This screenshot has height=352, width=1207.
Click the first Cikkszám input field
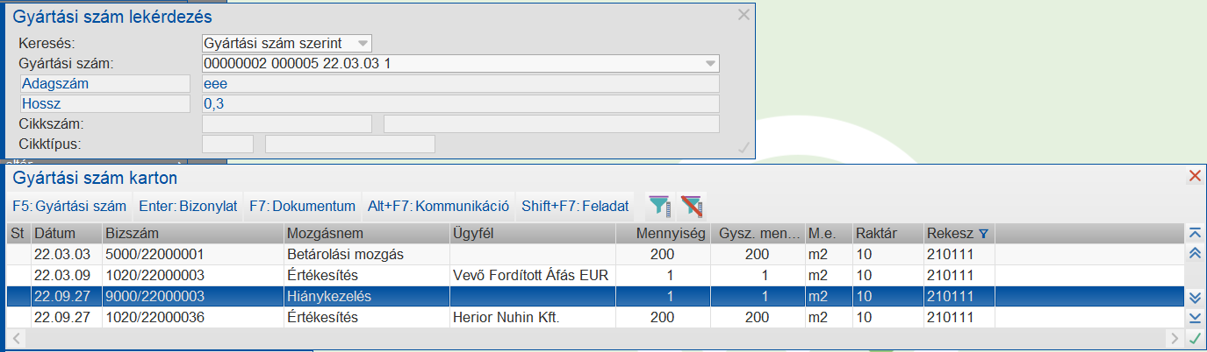click(287, 123)
